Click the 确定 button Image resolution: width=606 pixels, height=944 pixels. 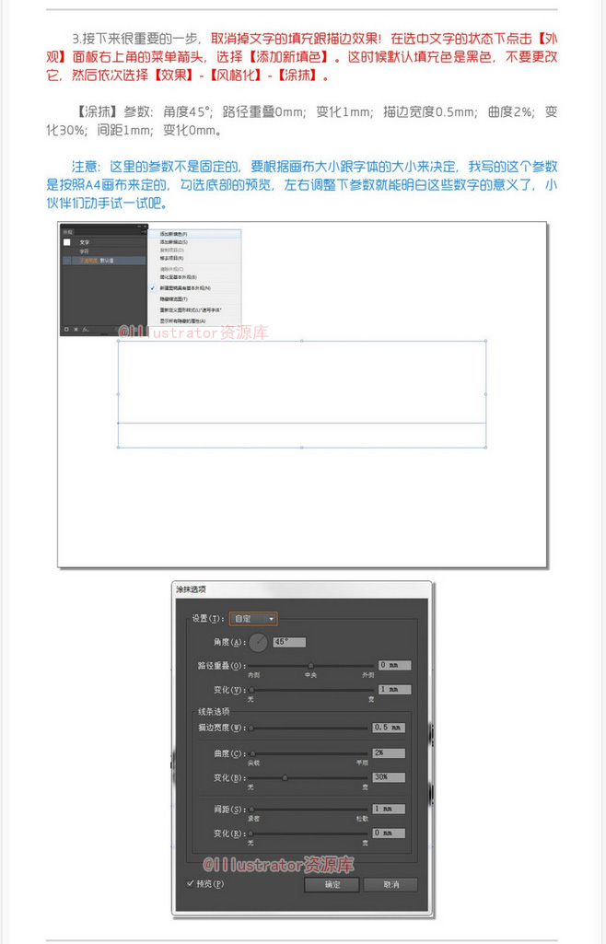click(x=332, y=884)
